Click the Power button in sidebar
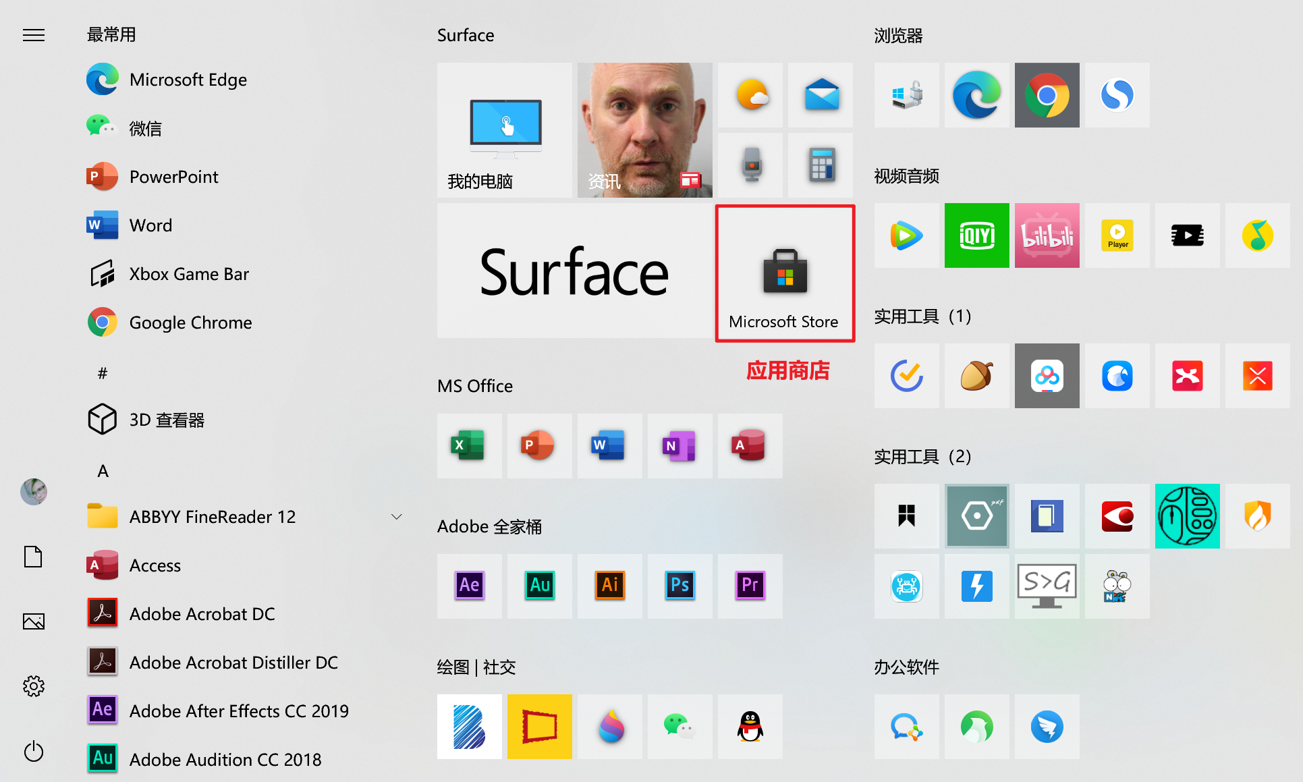Image resolution: width=1303 pixels, height=782 pixels. point(34,751)
